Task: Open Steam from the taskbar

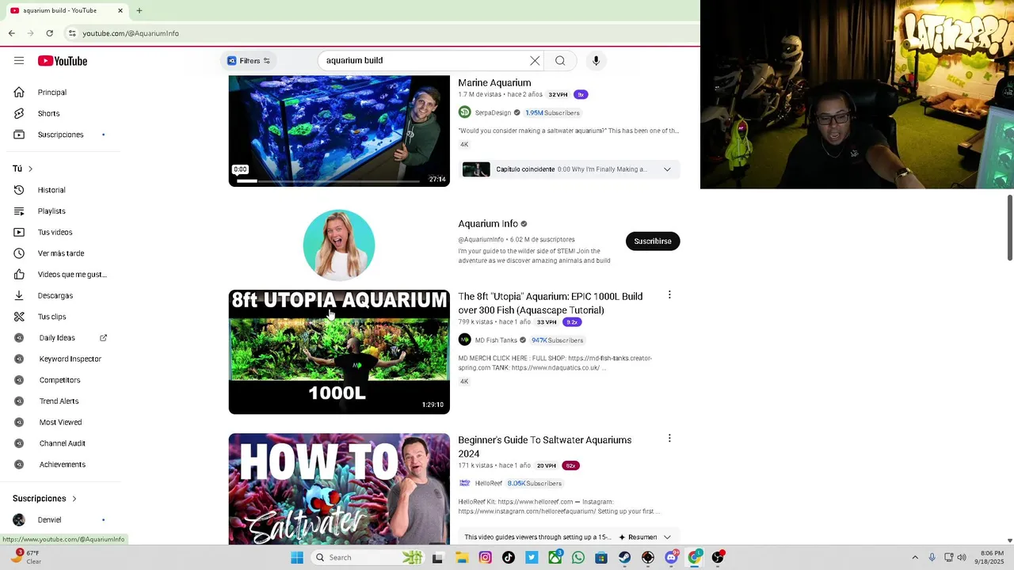Action: click(x=625, y=557)
